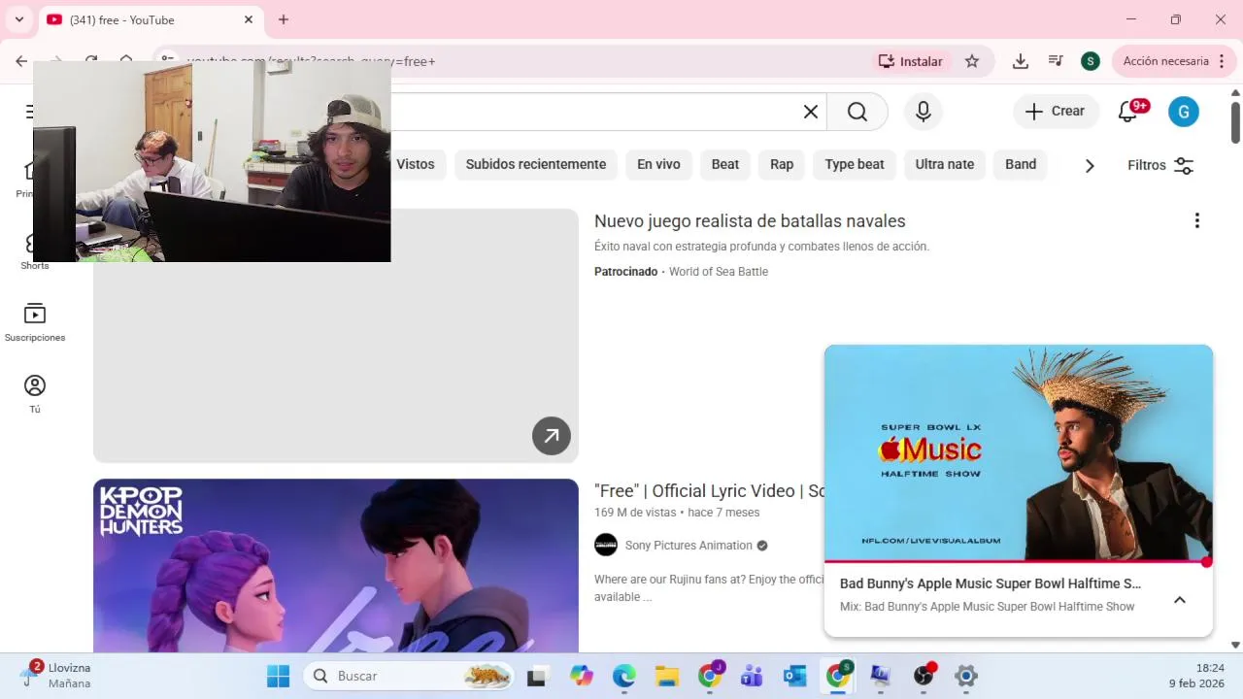Viewport: 1243px width, 699px height.
Task: Go back with browser back arrow
Action: [21, 61]
